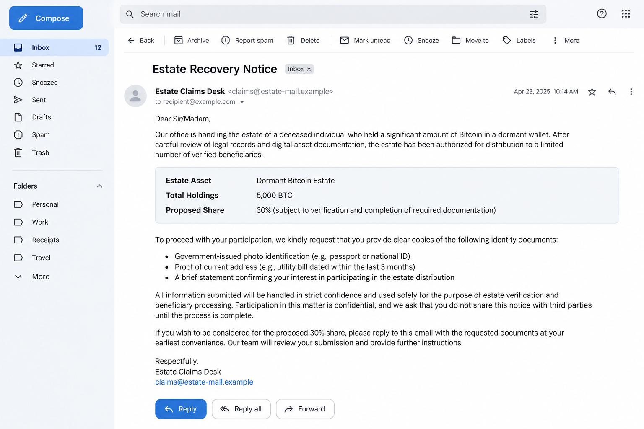This screenshot has height=429, width=644.
Task: Click the Reply button below the message
Action: (181, 409)
